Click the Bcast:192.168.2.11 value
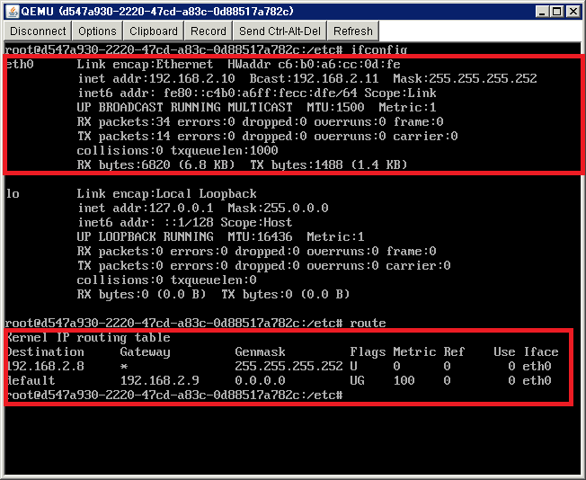The image size is (586, 480). click(x=314, y=78)
